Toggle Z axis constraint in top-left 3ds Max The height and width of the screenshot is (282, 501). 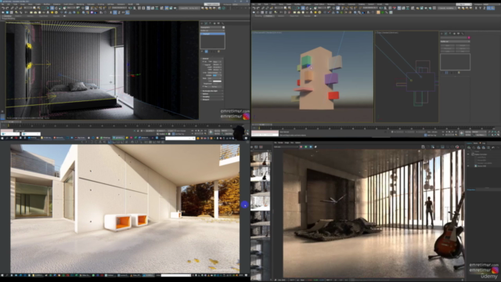(119, 13)
